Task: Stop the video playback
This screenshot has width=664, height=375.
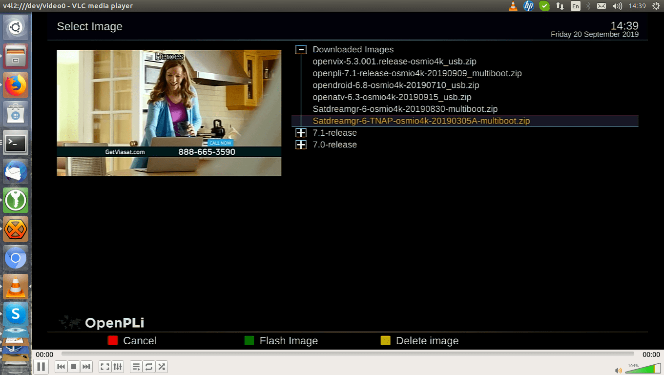Action: 74,367
